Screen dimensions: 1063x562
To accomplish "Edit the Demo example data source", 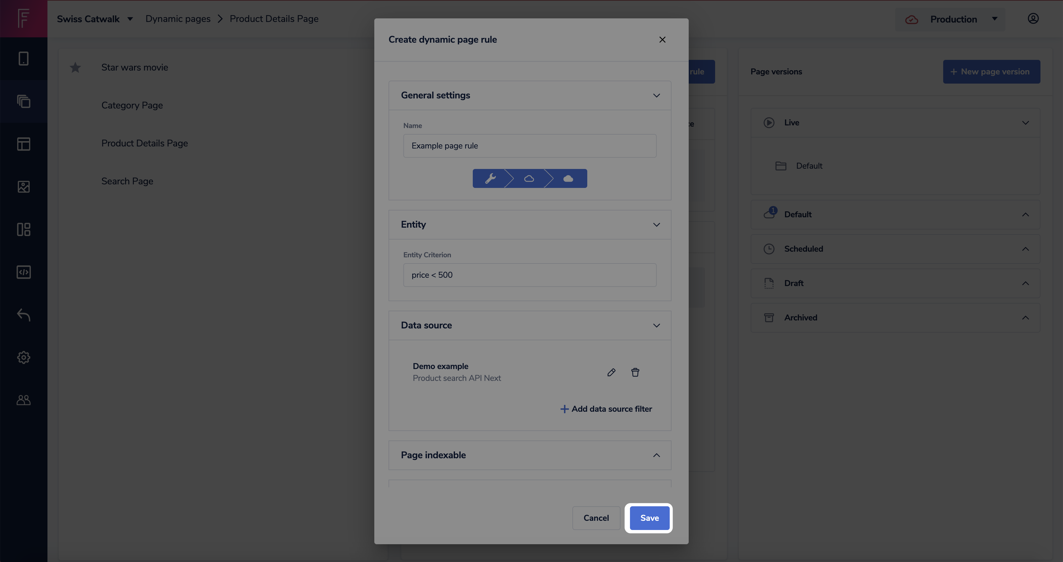I will 612,372.
